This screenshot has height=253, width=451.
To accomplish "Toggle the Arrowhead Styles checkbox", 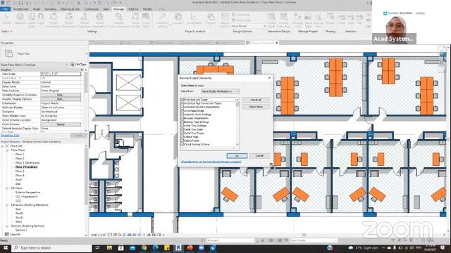I will (x=182, y=111).
